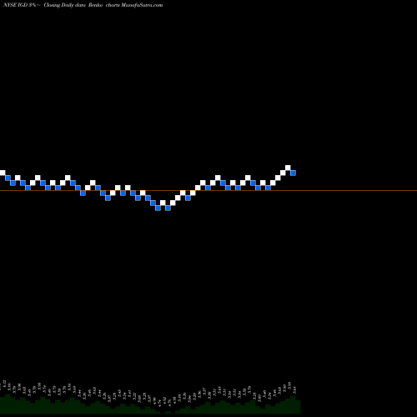Select the topmost white Renko brick of the chart
417x417 pixels.
pos(288,168)
